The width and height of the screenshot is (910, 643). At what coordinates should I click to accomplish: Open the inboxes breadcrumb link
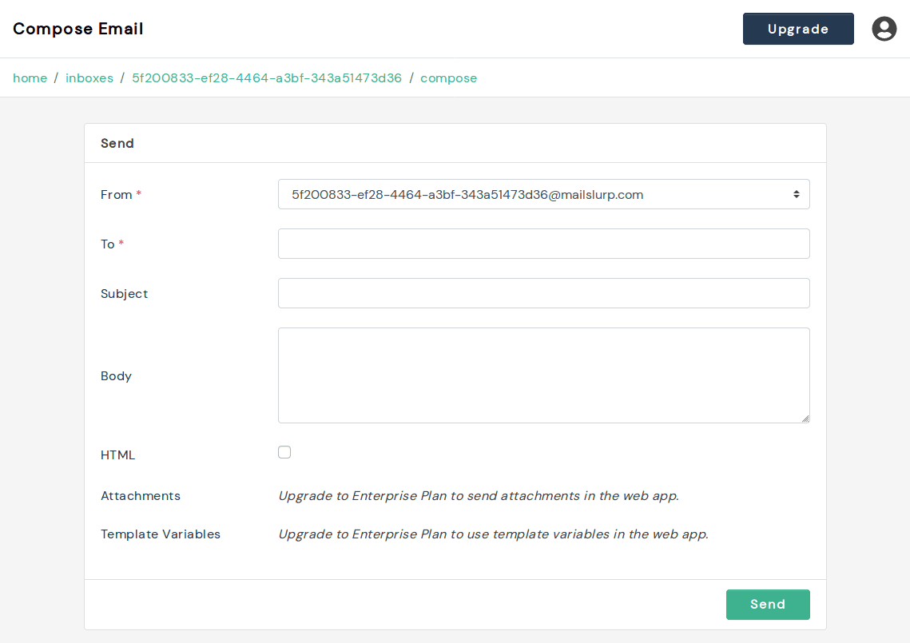89,77
